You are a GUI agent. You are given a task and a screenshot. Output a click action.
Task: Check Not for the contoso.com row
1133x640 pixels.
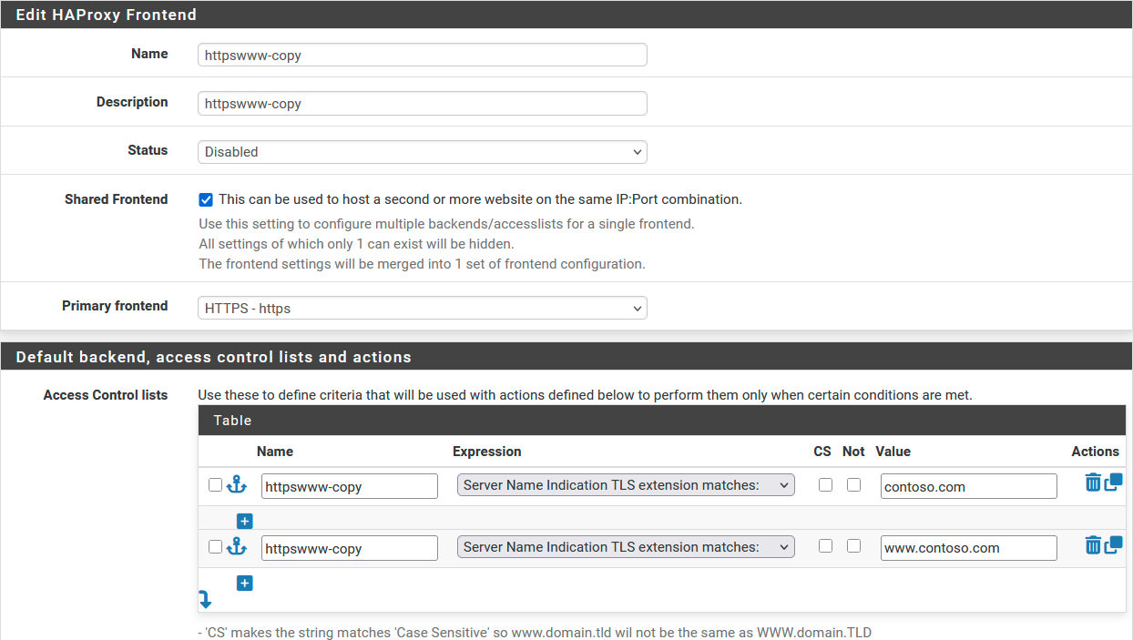click(x=853, y=485)
